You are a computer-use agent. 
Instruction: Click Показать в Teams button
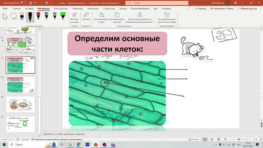(222, 8)
